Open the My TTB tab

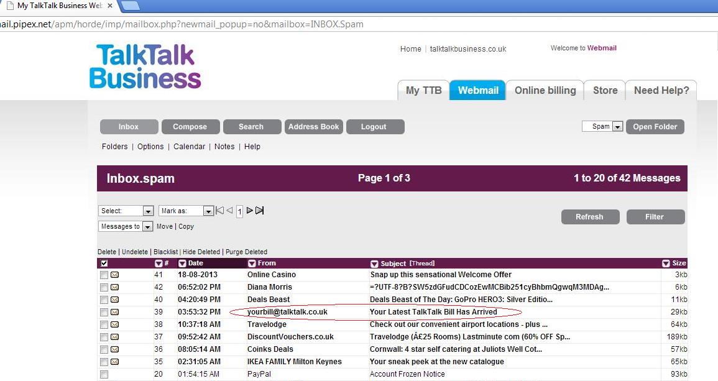pyautogui.click(x=423, y=90)
